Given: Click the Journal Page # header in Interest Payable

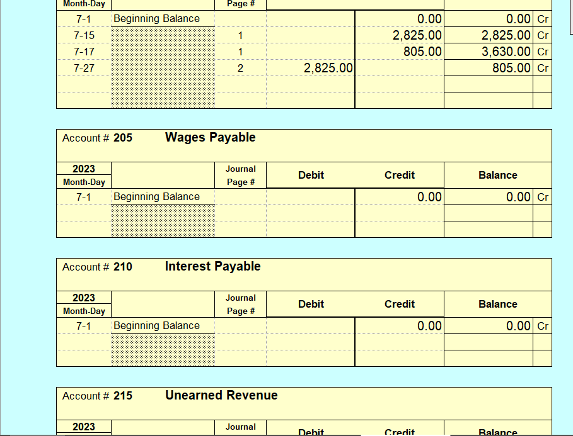Looking at the screenshot, I should point(240,304).
